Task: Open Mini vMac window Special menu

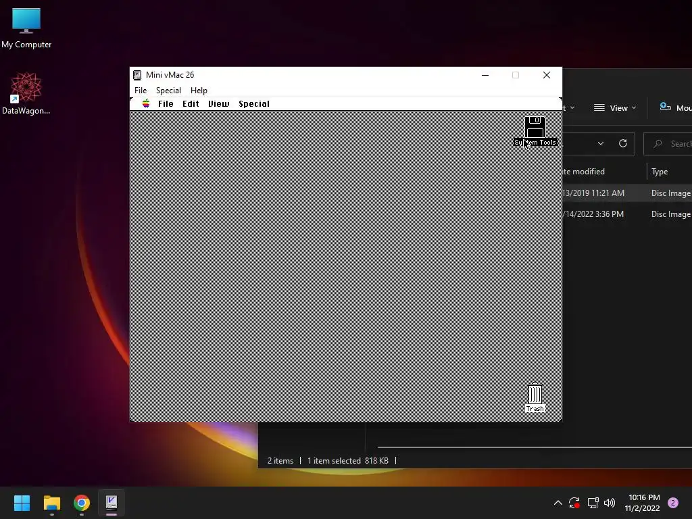Action: click(x=168, y=90)
